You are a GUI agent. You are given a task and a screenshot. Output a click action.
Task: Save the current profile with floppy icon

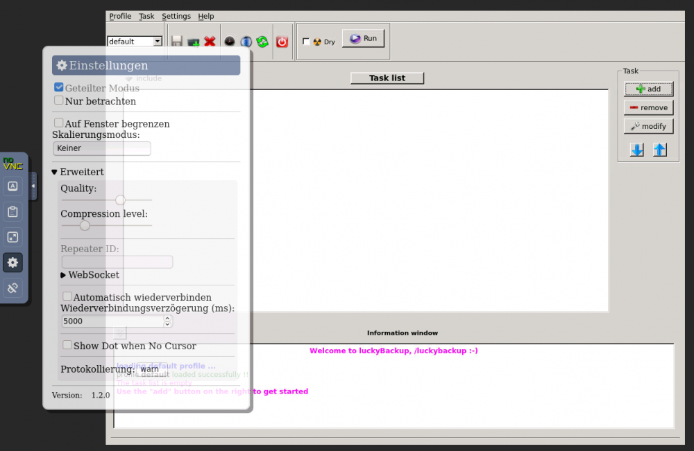[176, 41]
